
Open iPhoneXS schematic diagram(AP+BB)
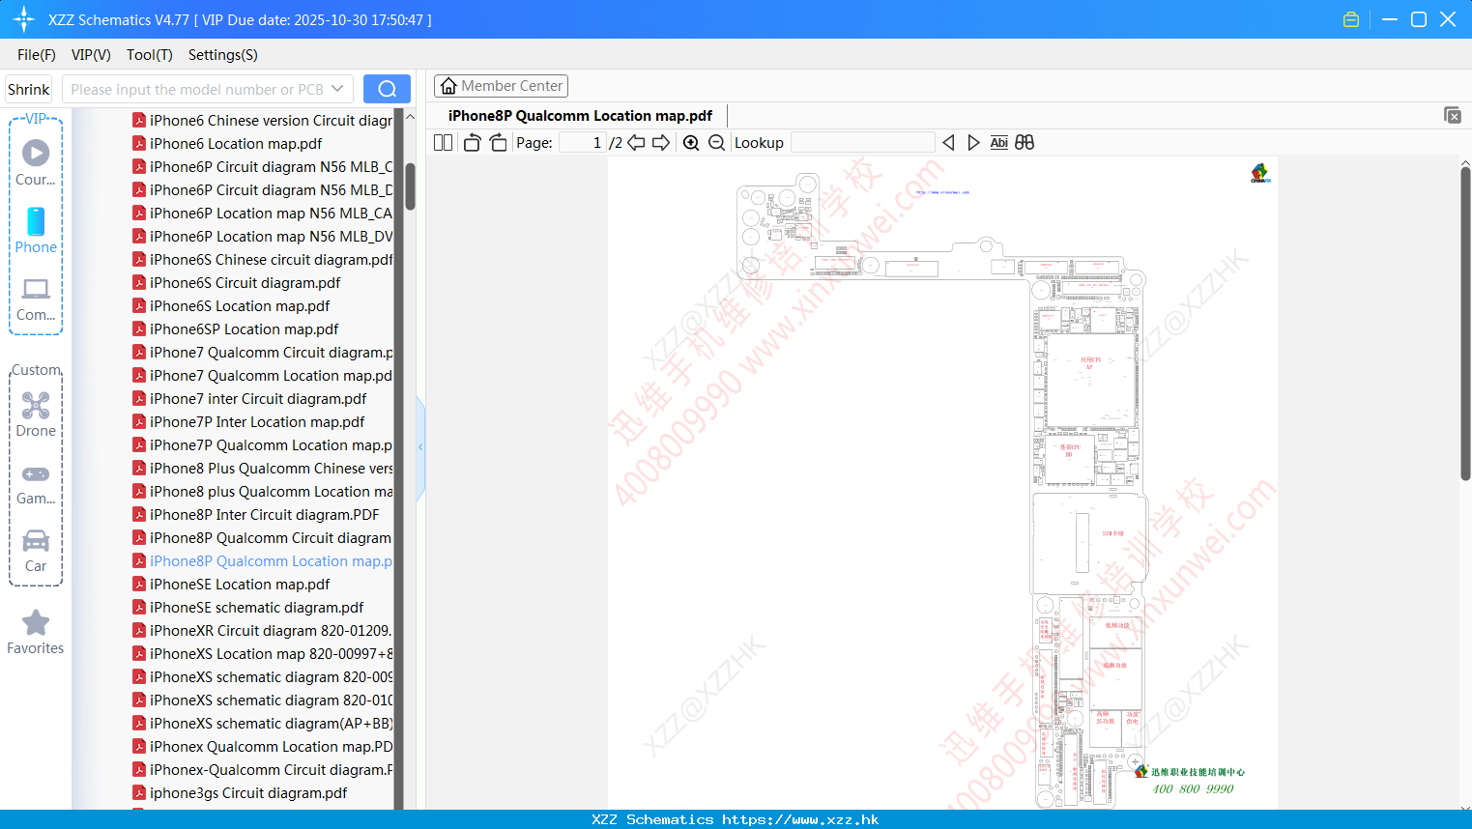[271, 723]
